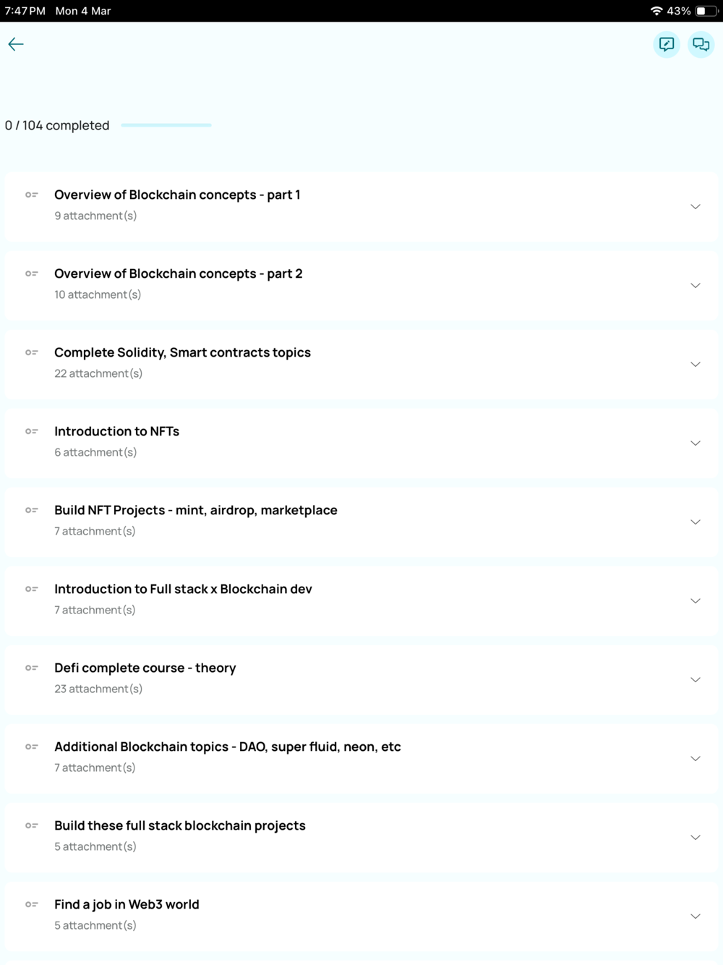This screenshot has width=723, height=965.
Task: Tap the Wi-Fi status icon
Action: coord(656,11)
